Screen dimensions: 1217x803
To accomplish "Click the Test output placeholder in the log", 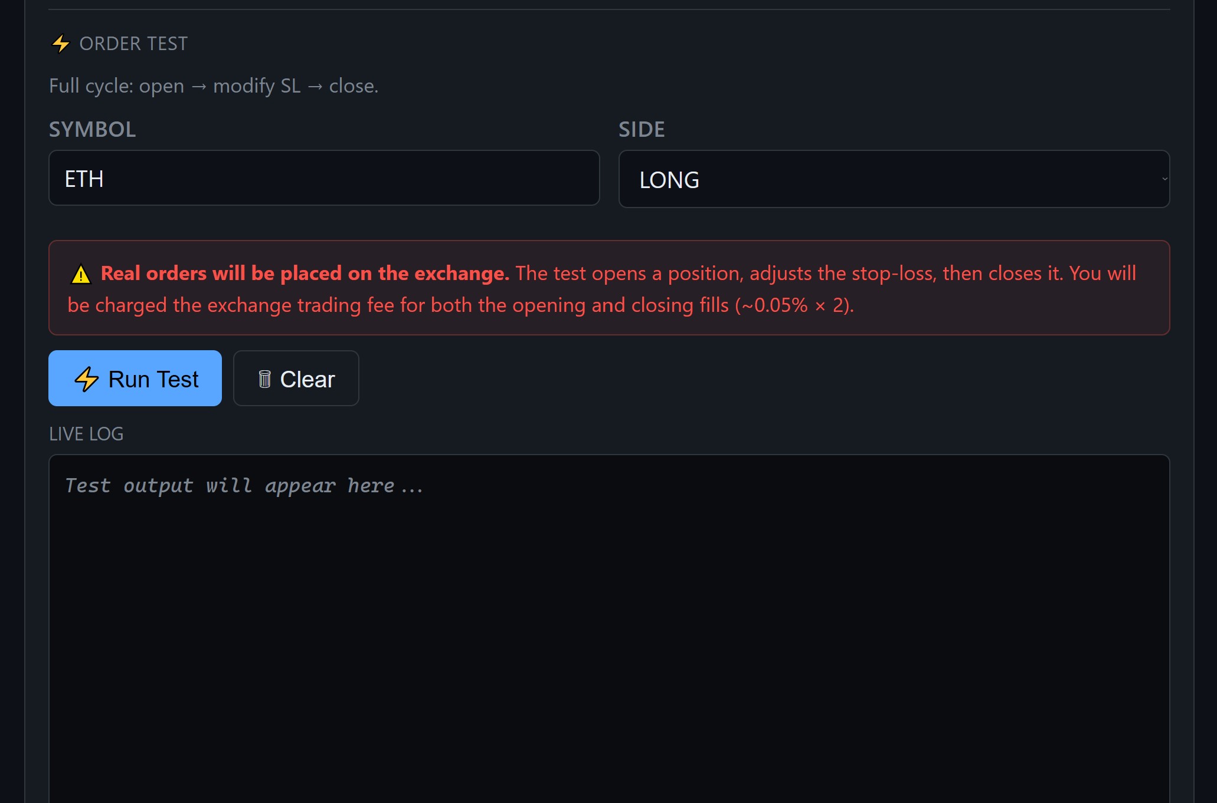I will click(x=243, y=485).
